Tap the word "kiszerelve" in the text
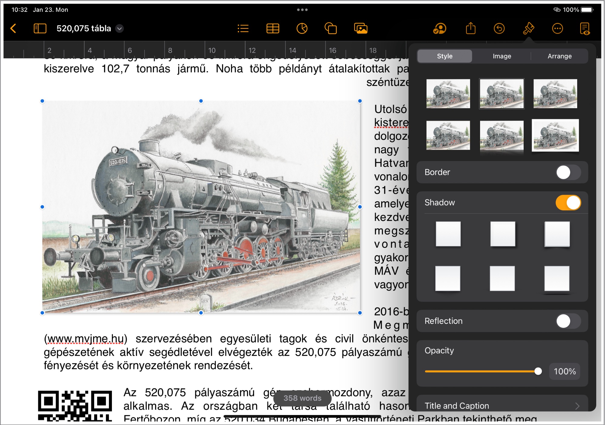The image size is (605, 425). [69, 69]
